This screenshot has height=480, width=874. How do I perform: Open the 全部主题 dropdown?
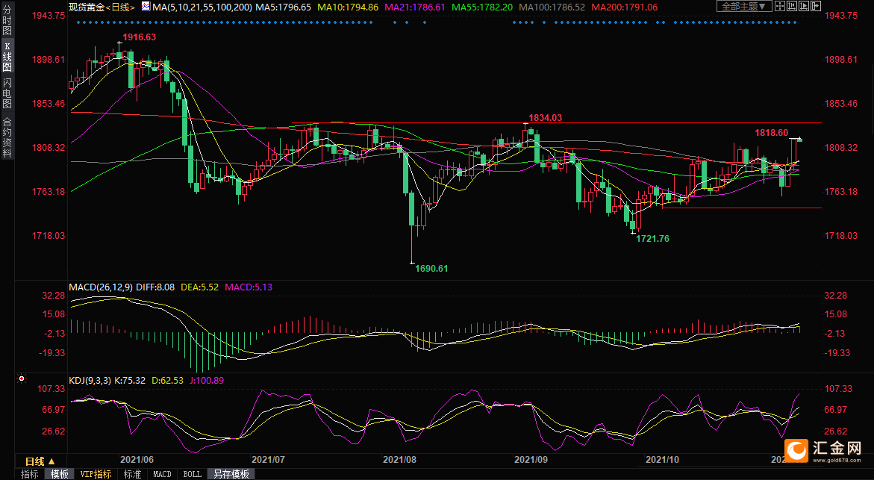(x=744, y=6)
